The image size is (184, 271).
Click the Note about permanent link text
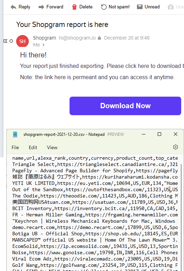[x=97, y=77]
